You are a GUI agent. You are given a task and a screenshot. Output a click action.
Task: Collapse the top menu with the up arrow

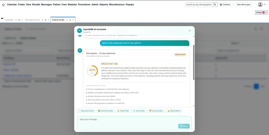2,18
